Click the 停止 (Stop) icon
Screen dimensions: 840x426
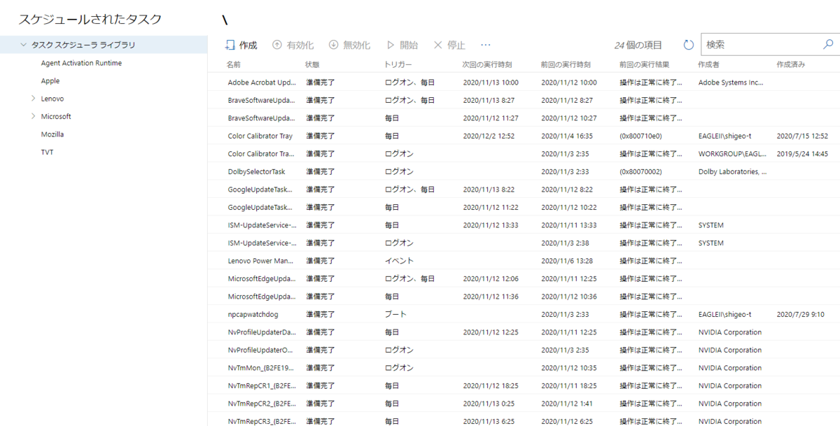pos(437,44)
